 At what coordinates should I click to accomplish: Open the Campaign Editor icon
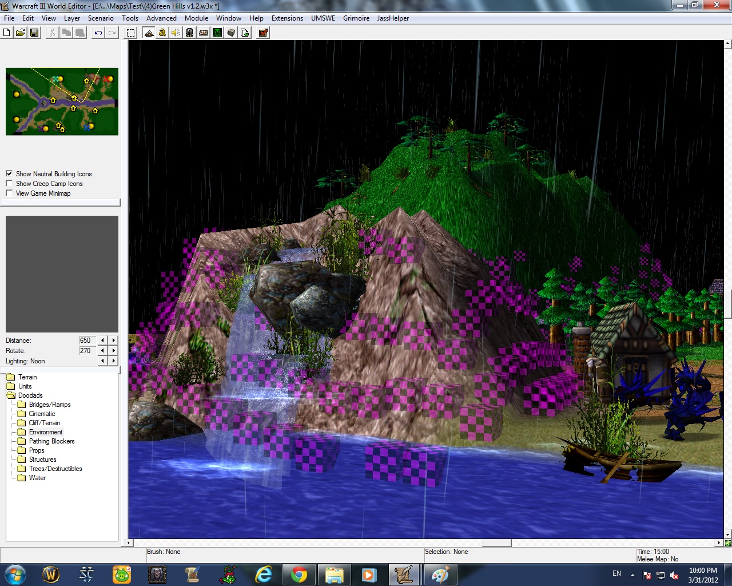tap(204, 33)
